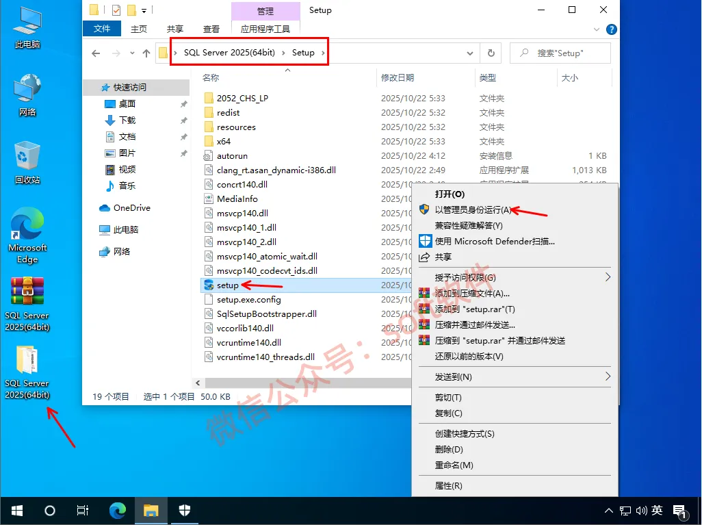Go back with the back arrow
Viewport: 702px width, 525px height.
96,53
